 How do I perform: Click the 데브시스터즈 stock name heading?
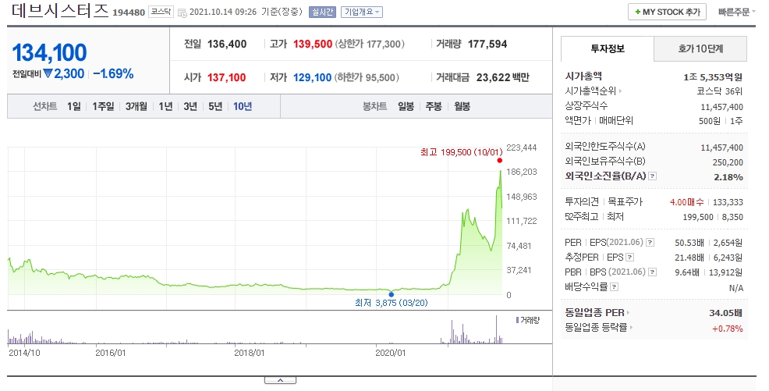click(59, 11)
